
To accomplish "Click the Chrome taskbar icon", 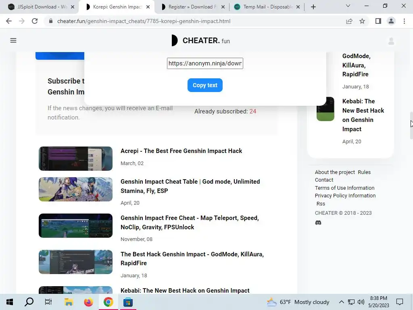I will click(x=108, y=302).
